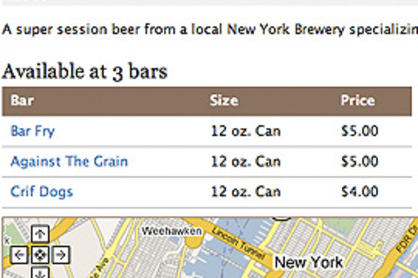The width and height of the screenshot is (418, 278).
Task: Pan the map down with the arrow
Action: point(40,273)
